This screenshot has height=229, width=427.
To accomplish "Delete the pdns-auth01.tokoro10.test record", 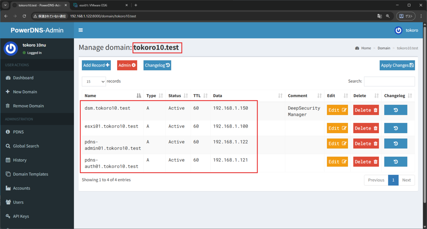I will coord(366,162).
